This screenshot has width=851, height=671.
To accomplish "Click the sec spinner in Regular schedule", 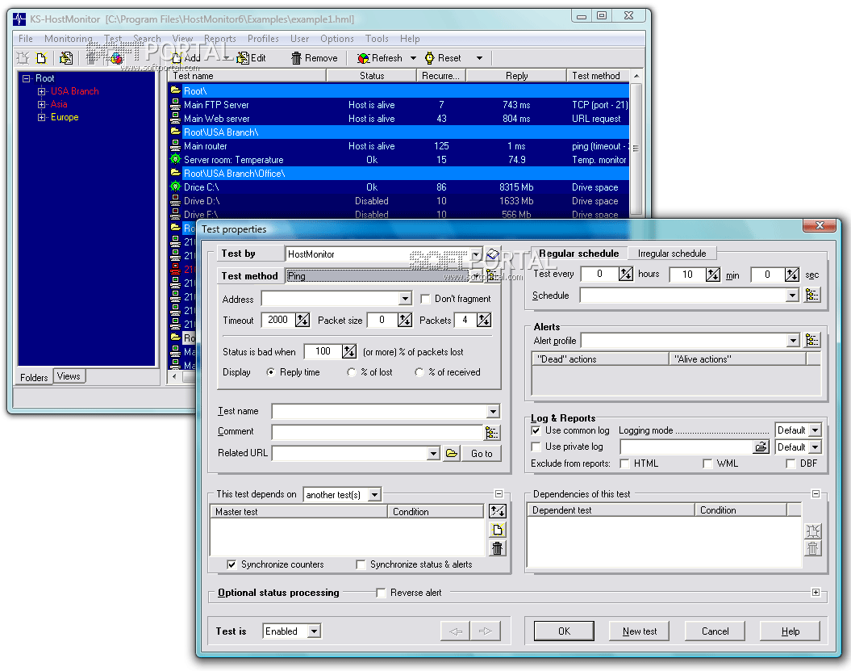I will [x=792, y=275].
